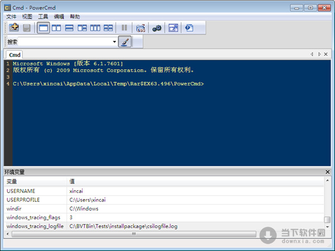Image resolution: width=335 pixels, height=251 pixels.
Task: Click the 值 column header
Action: pos(195,181)
